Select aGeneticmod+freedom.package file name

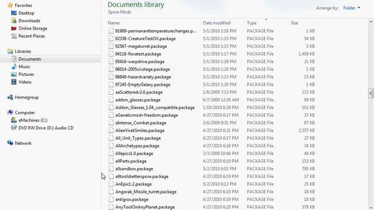(x=147, y=115)
